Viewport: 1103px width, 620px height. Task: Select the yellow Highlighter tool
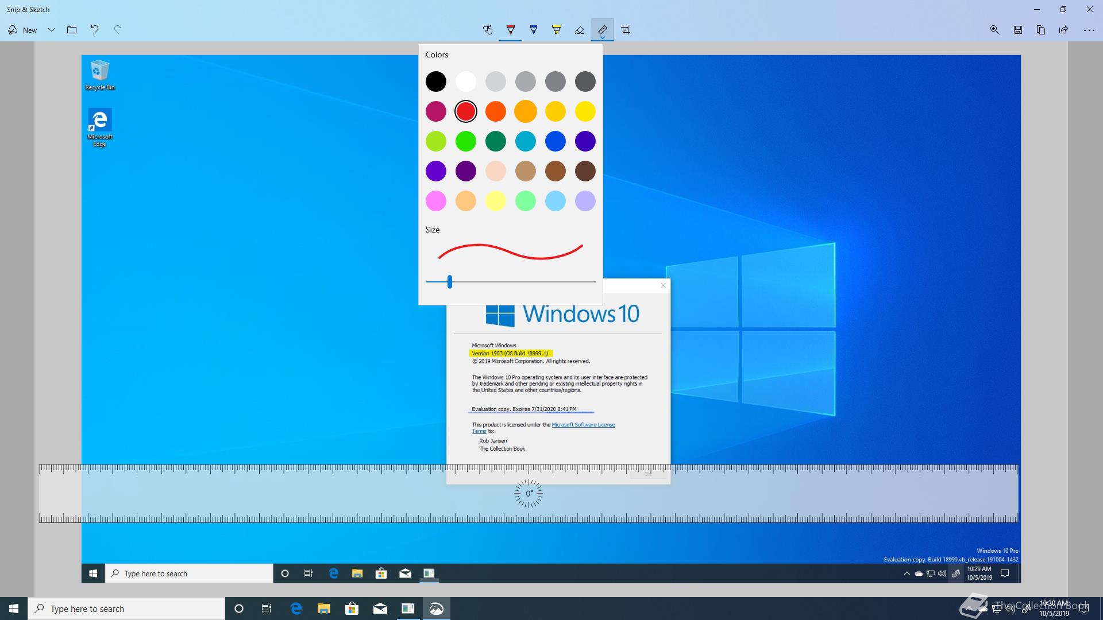pos(557,30)
